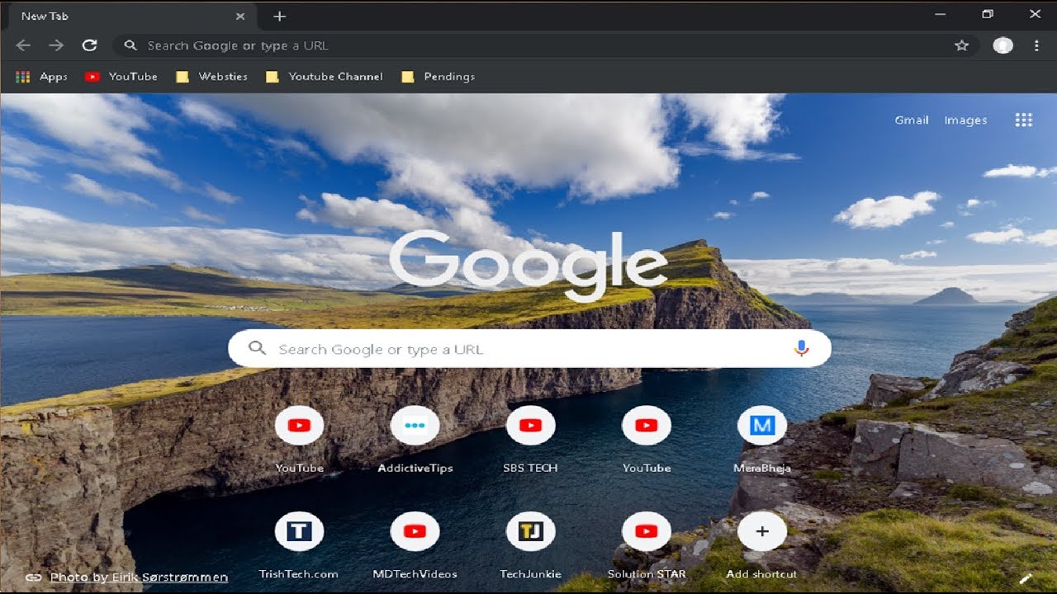Open the YouTube shortcut next to MeraBheja

point(646,438)
